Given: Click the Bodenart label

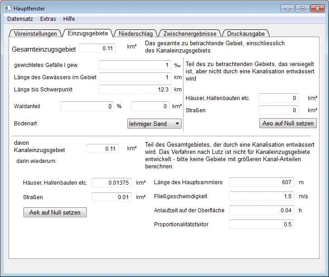Looking at the screenshot, I should tap(25, 124).
